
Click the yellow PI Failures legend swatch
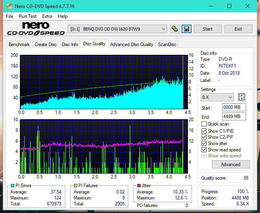[76, 186]
